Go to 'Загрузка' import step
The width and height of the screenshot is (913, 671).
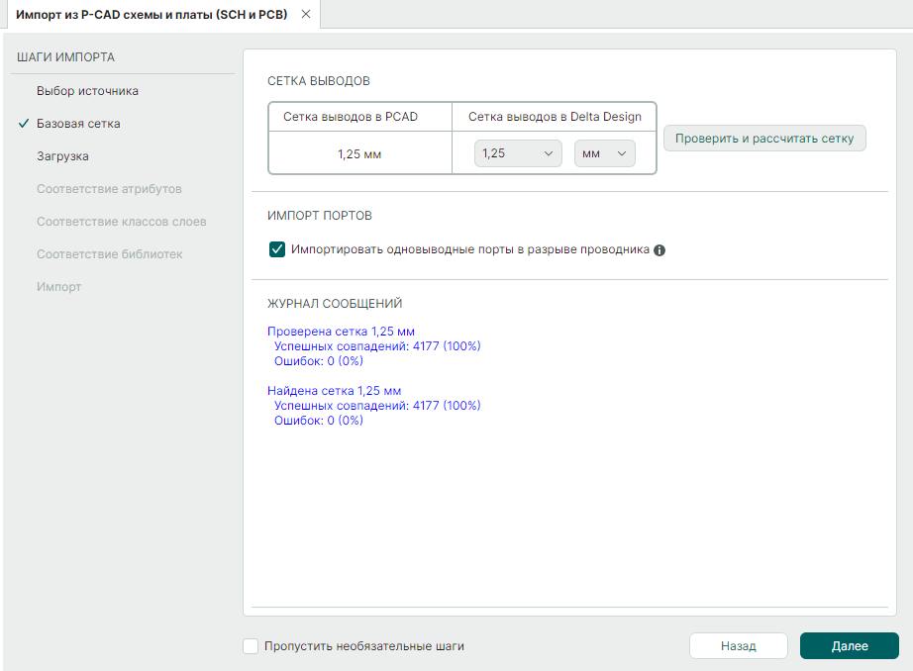coord(62,156)
